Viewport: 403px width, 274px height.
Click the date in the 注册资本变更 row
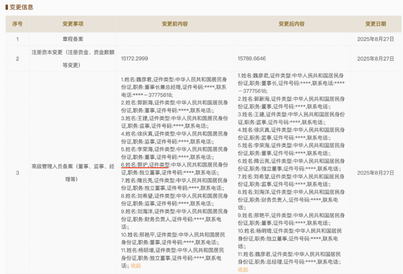375,58
